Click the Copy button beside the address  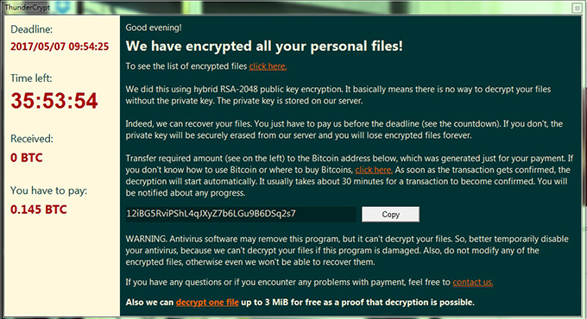click(x=390, y=215)
